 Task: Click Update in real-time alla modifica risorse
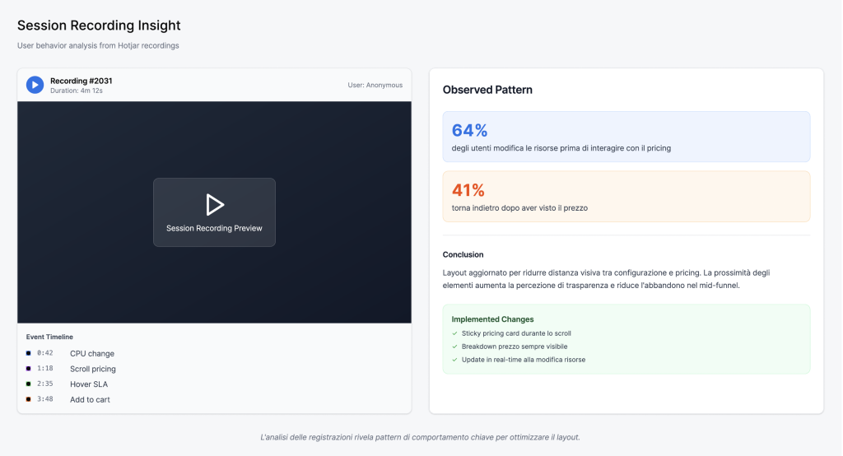pos(523,360)
